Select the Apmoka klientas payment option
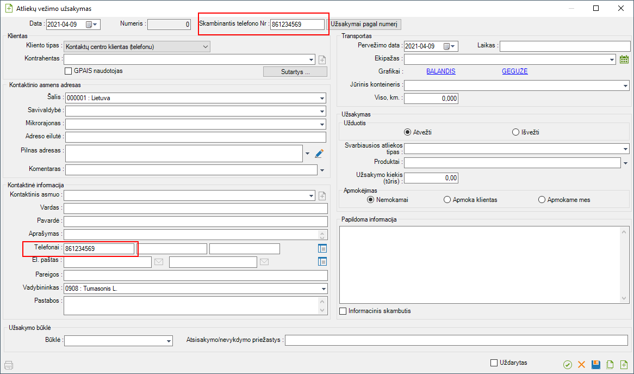The height and width of the screenshot is (374, 634). [447, 200]
